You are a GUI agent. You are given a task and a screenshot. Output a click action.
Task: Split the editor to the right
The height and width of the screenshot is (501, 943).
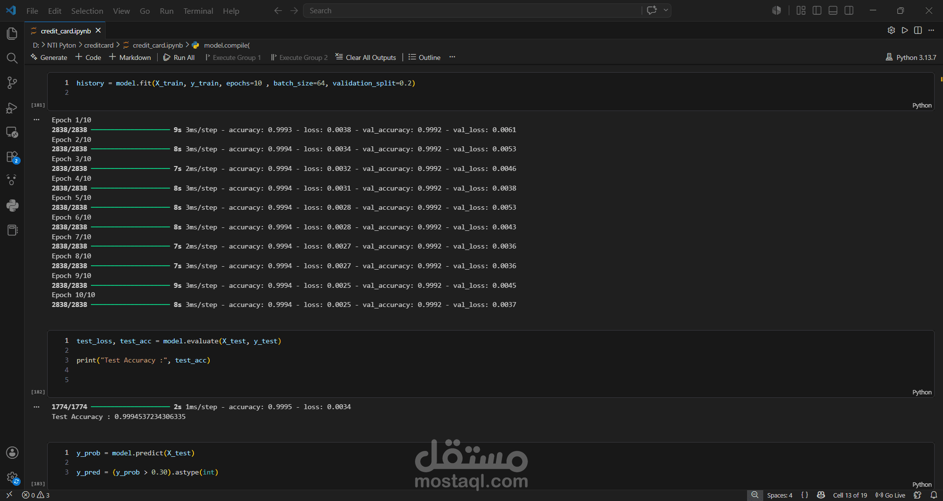tap(918, 30)
